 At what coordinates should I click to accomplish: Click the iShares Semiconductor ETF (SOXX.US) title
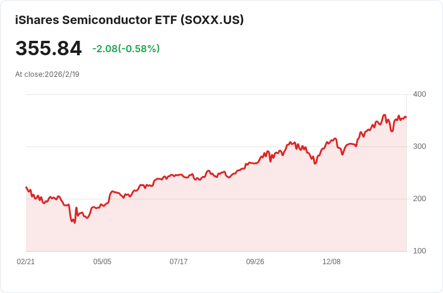[x=129, y=20]
